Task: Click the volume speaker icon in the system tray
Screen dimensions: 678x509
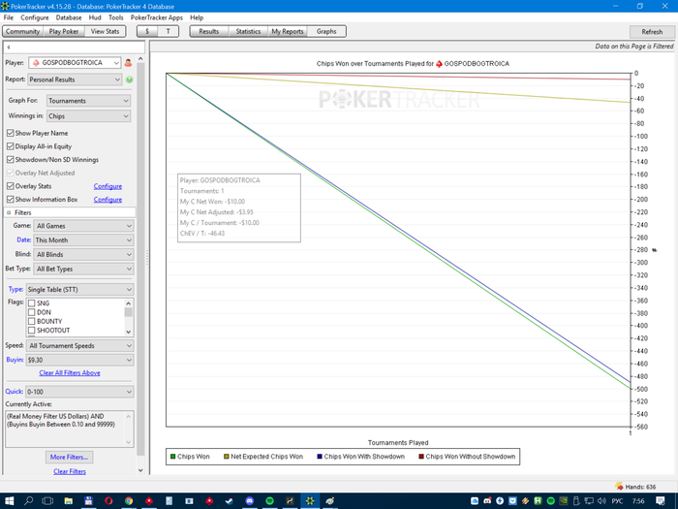Action: [x=601, y=501]
